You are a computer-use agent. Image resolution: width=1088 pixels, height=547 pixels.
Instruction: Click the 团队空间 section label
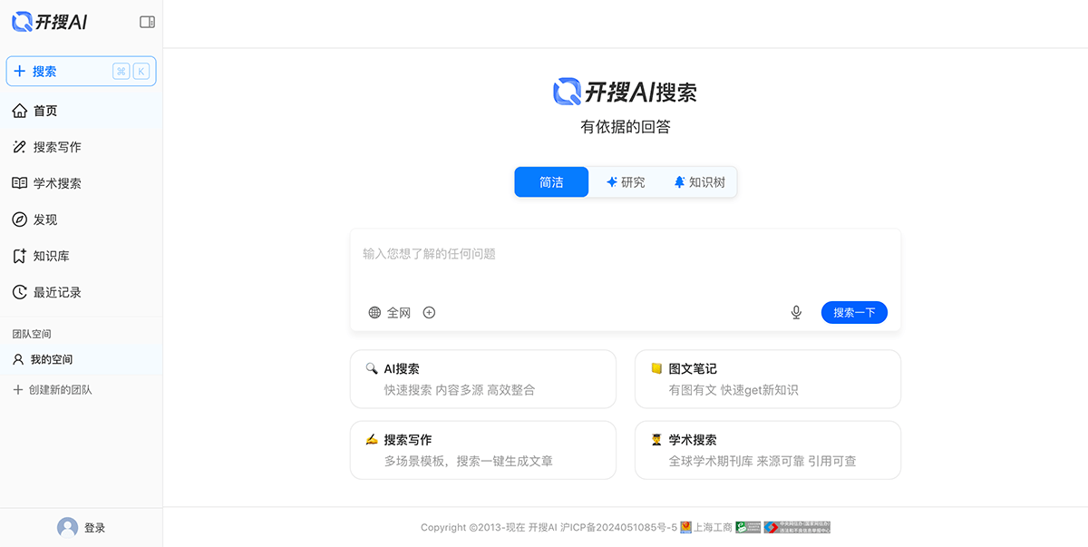coord(32,334)
